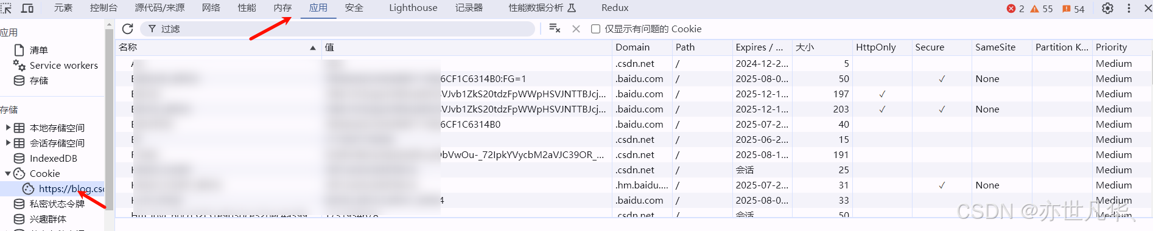Click the size value 31 cell

pyautogui.click(x=822, y=185)
